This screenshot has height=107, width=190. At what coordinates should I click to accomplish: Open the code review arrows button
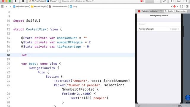click(164, 1)
